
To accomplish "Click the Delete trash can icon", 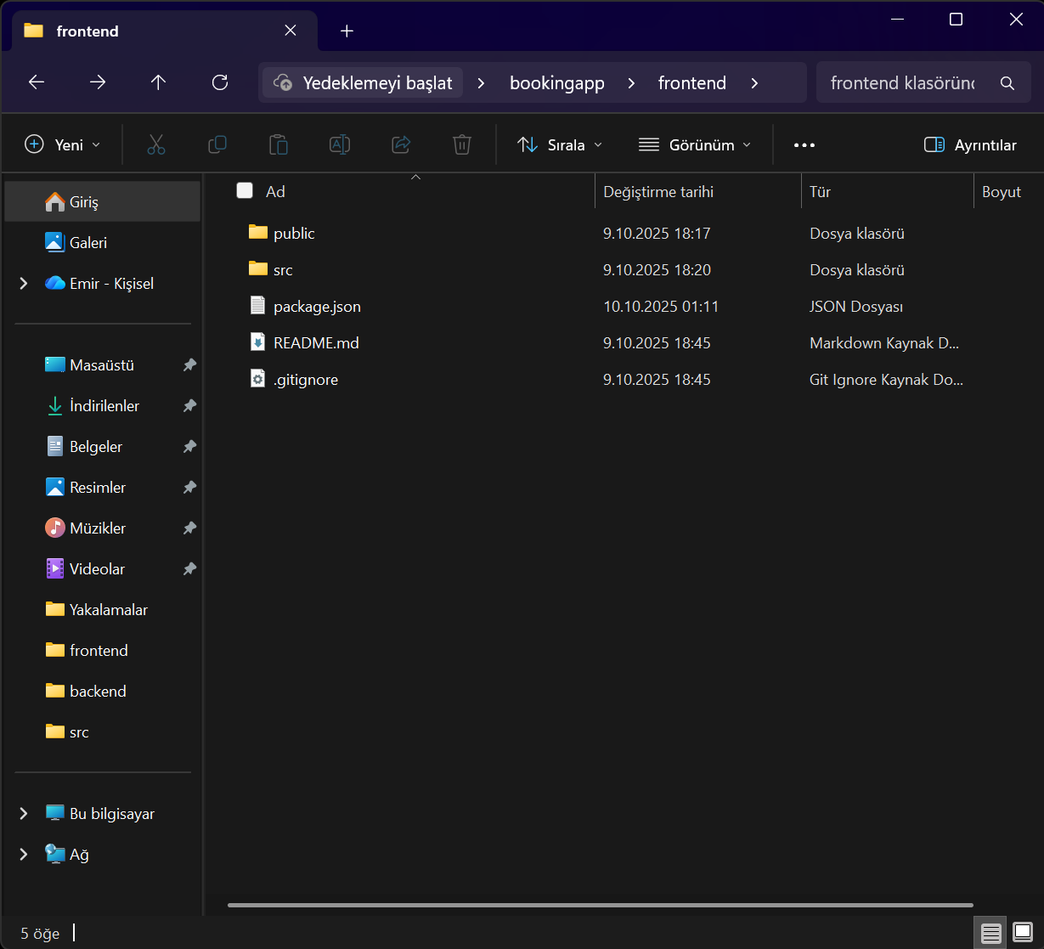I will 462,144.
